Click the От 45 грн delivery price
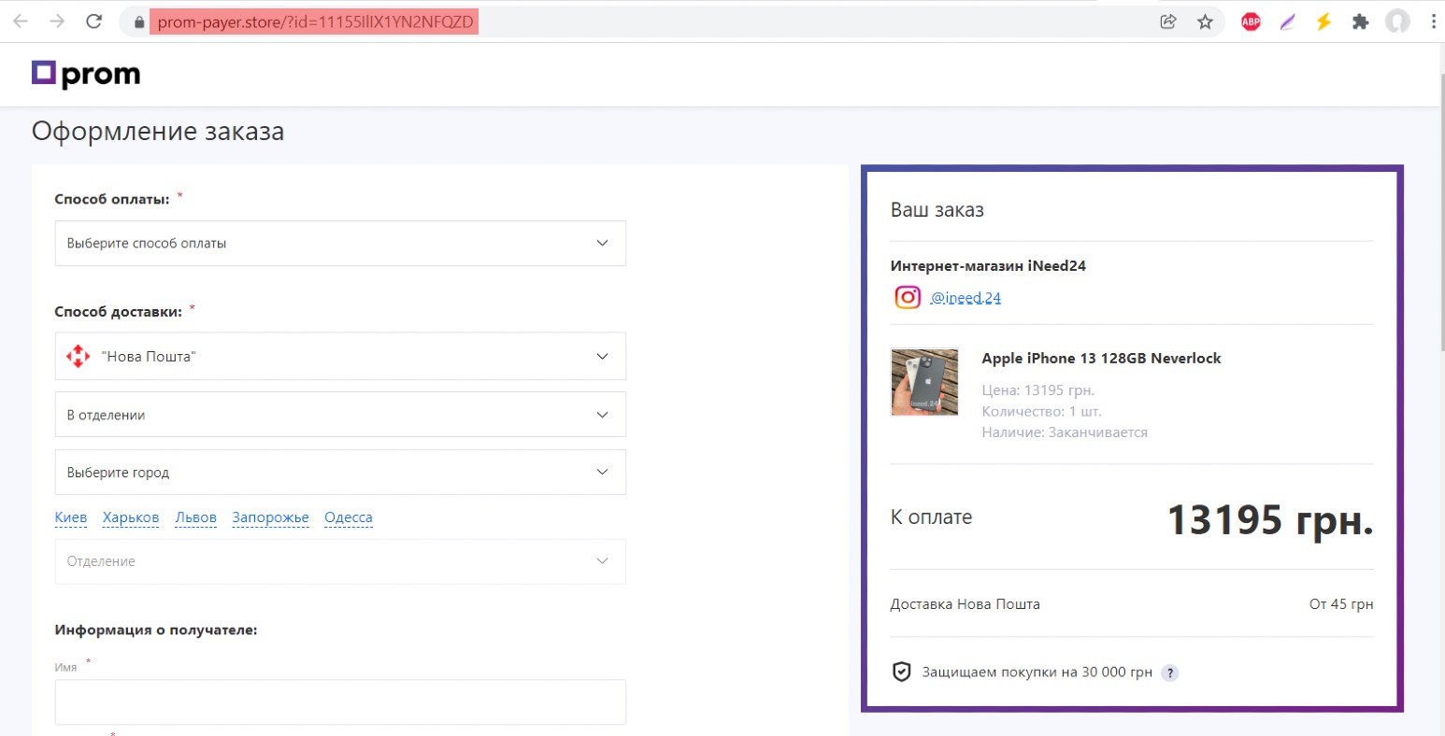 coord(1341,604)
